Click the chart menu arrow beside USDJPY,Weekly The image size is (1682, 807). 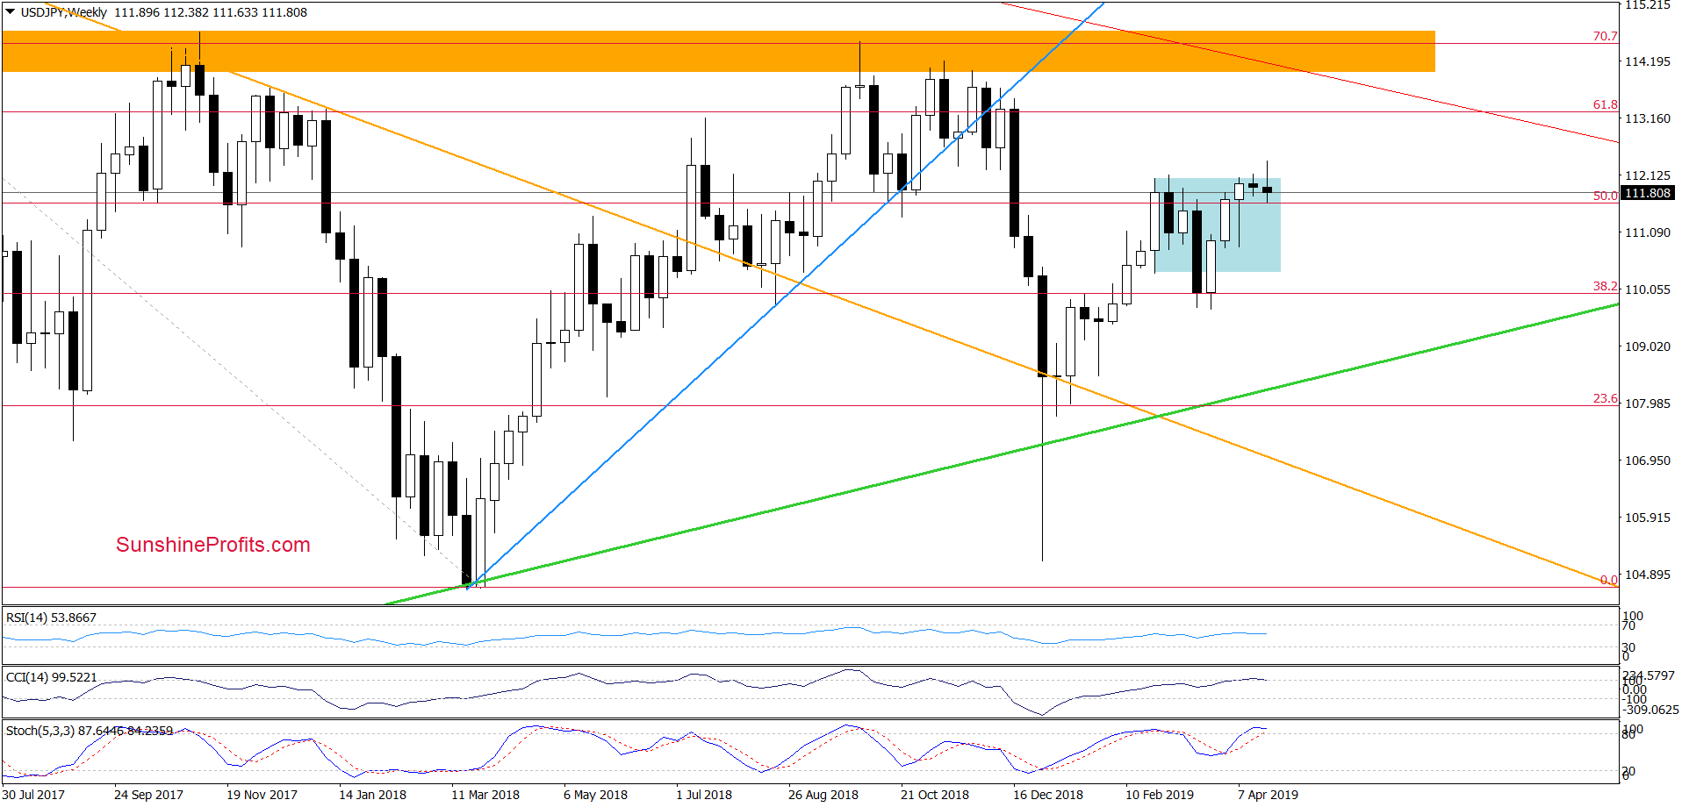[10, 12]
